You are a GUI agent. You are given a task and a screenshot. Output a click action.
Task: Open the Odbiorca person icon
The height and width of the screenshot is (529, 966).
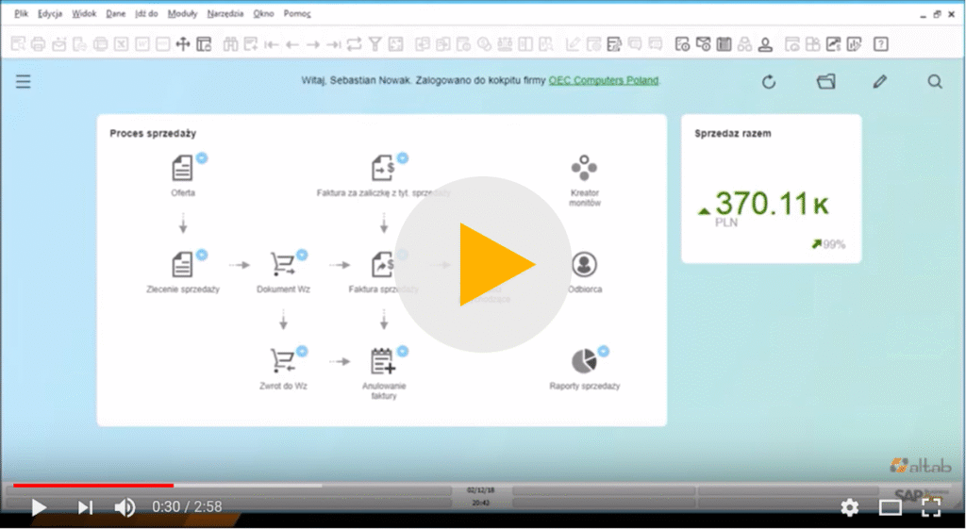(x=584, y=265)
